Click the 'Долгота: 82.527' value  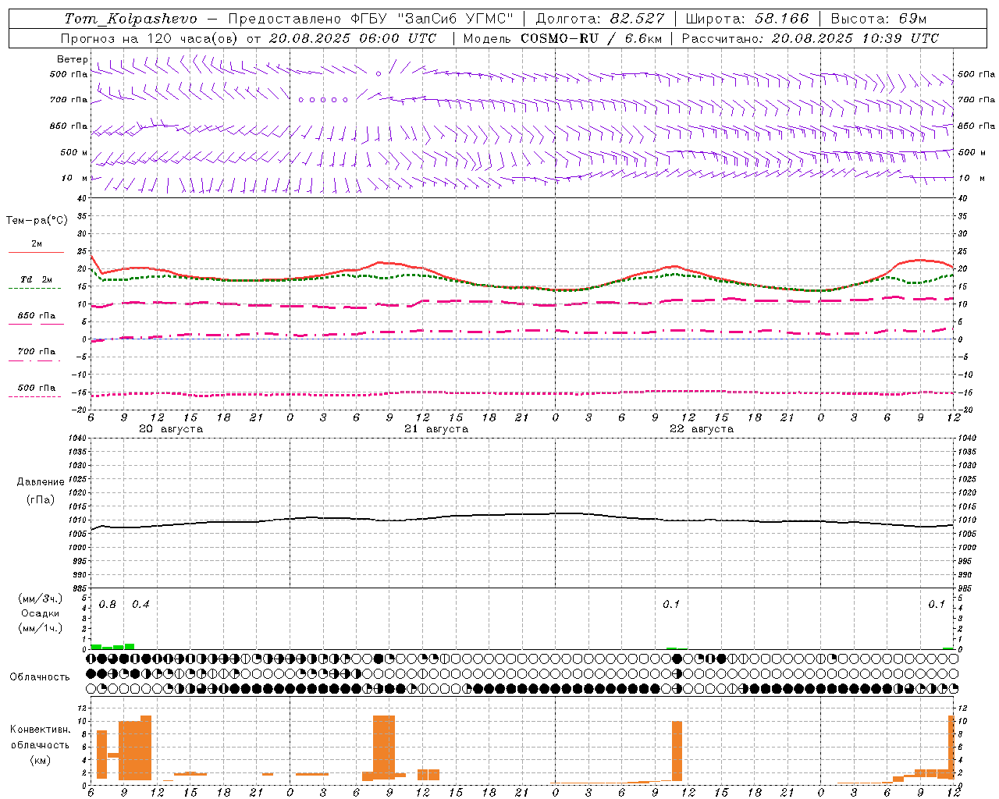pyautogui.click(x=600, y=19)
